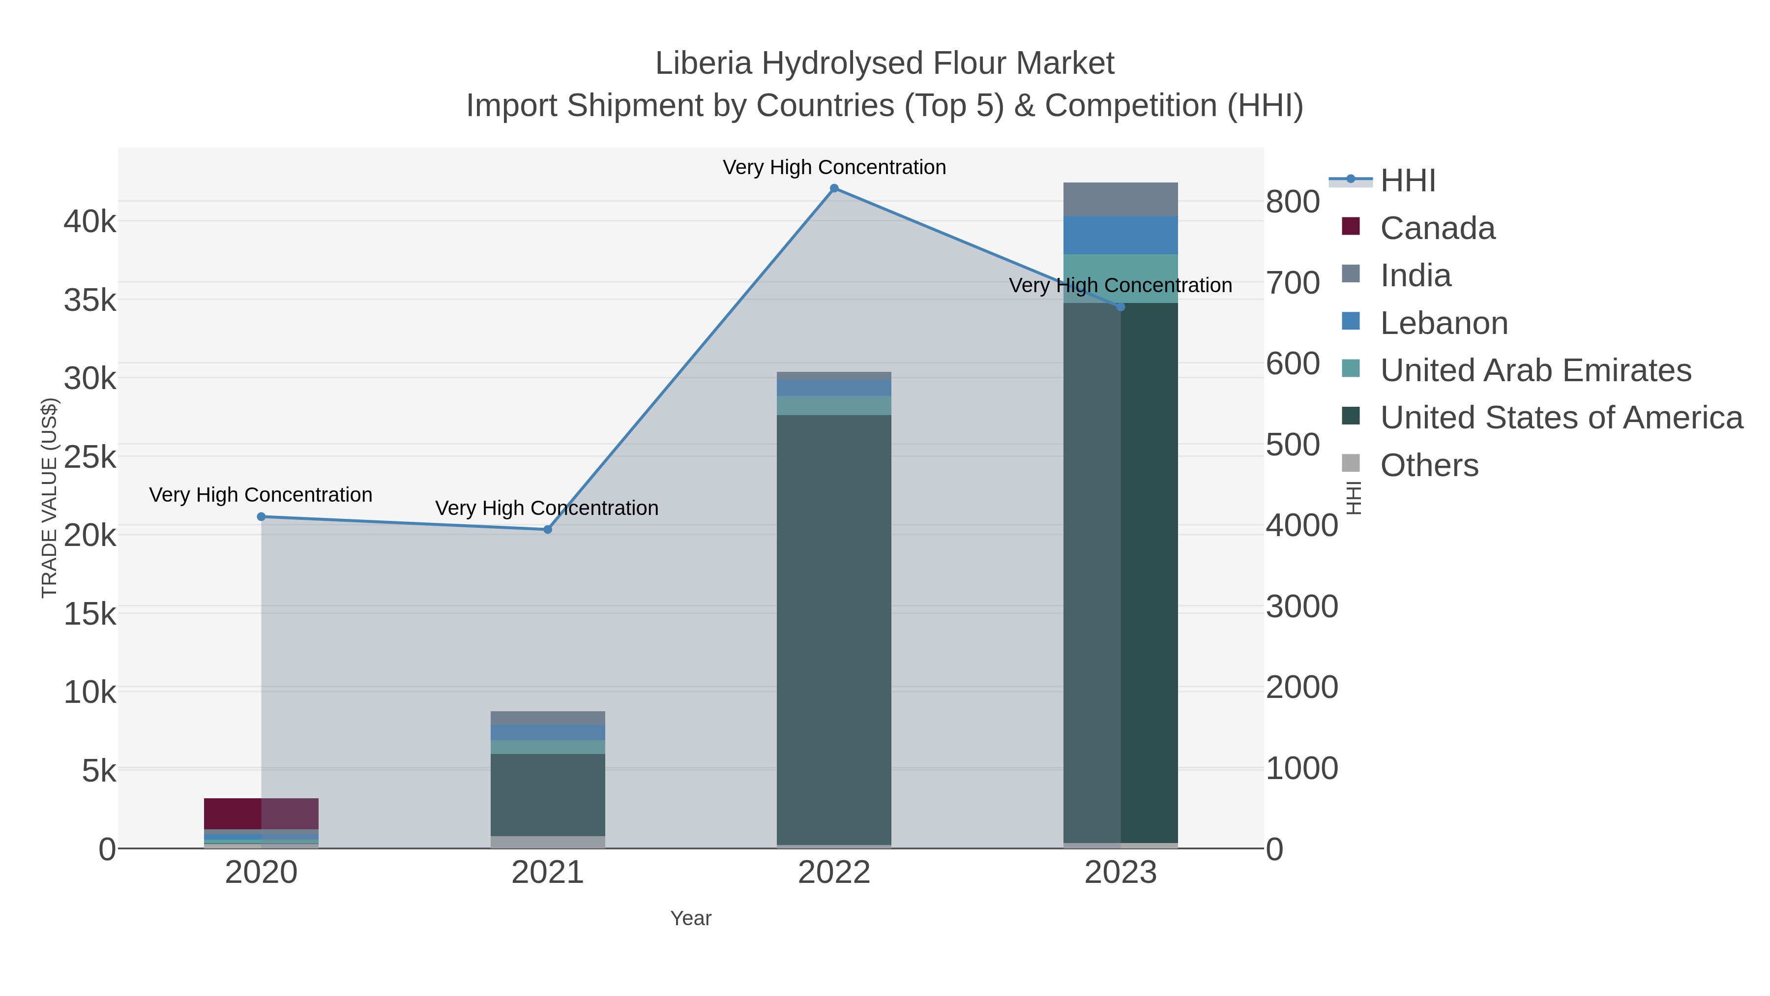Click the 2022 Very High Concentration annotation

(834, 167)
